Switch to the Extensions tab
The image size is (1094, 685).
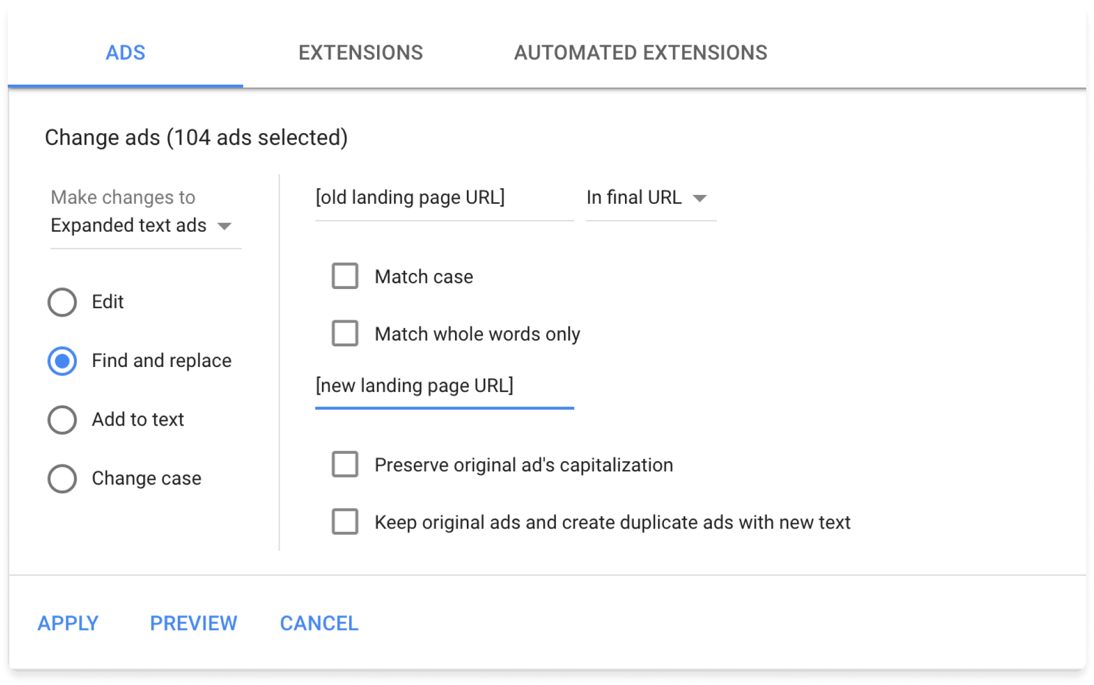click(x=360, y=53)
